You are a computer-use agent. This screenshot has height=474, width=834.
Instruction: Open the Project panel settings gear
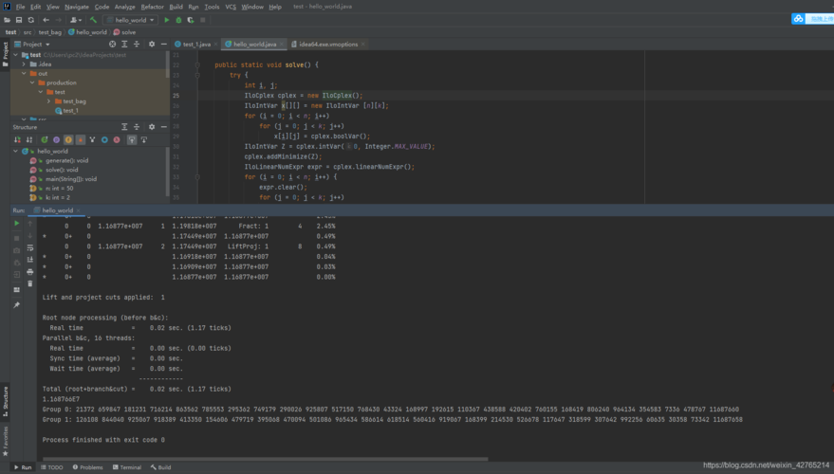tap(152, 45)
